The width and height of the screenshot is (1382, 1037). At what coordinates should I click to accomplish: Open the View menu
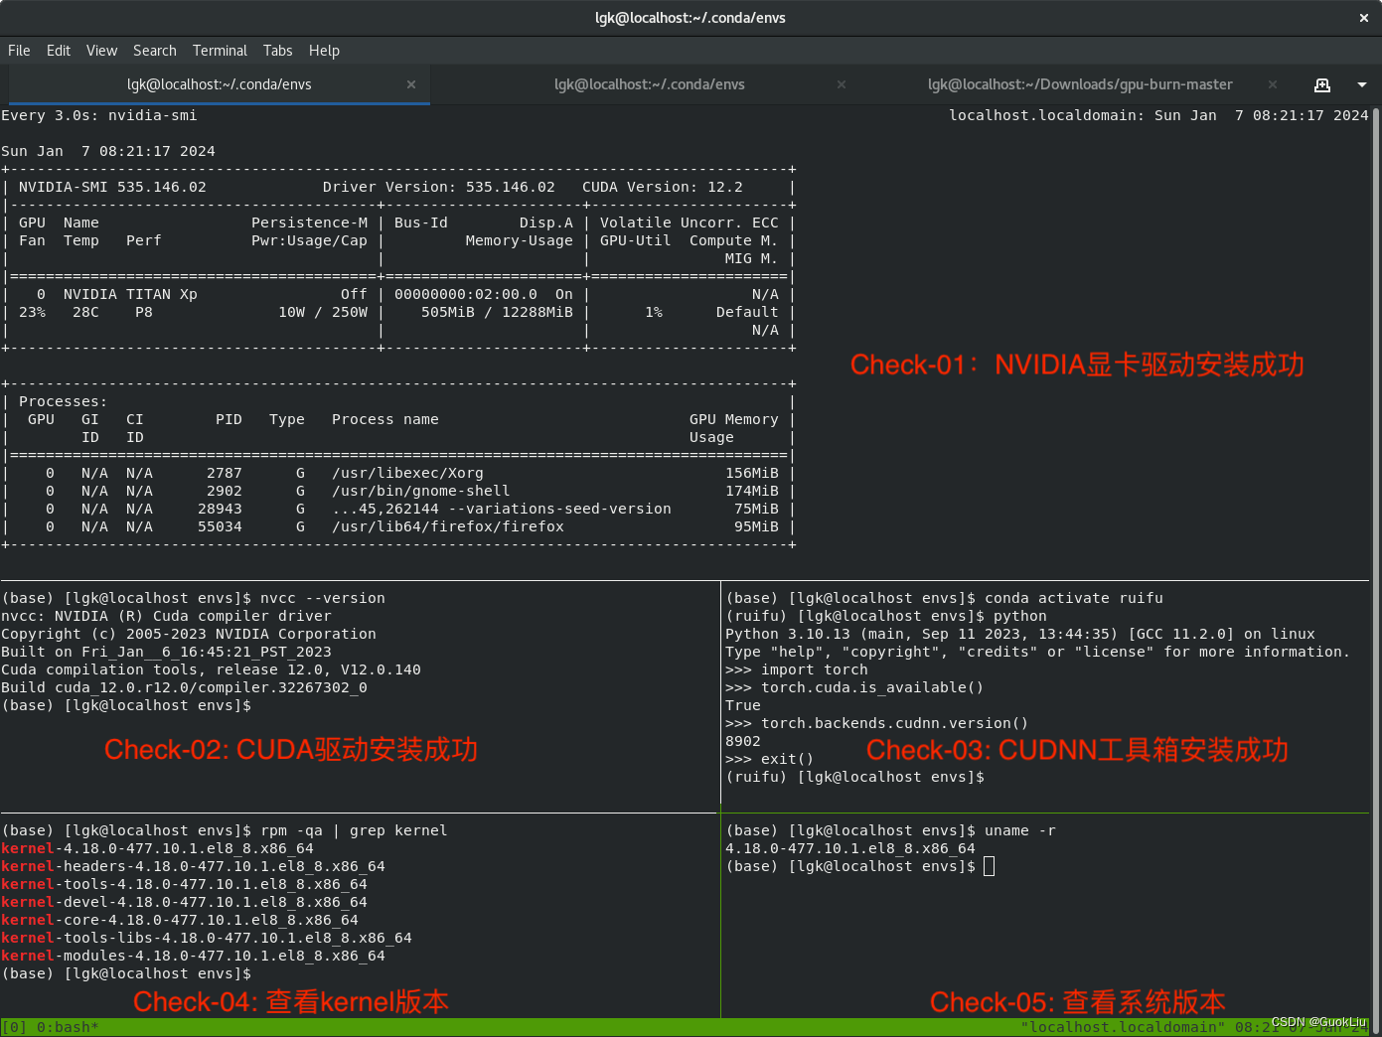[101, 51]
